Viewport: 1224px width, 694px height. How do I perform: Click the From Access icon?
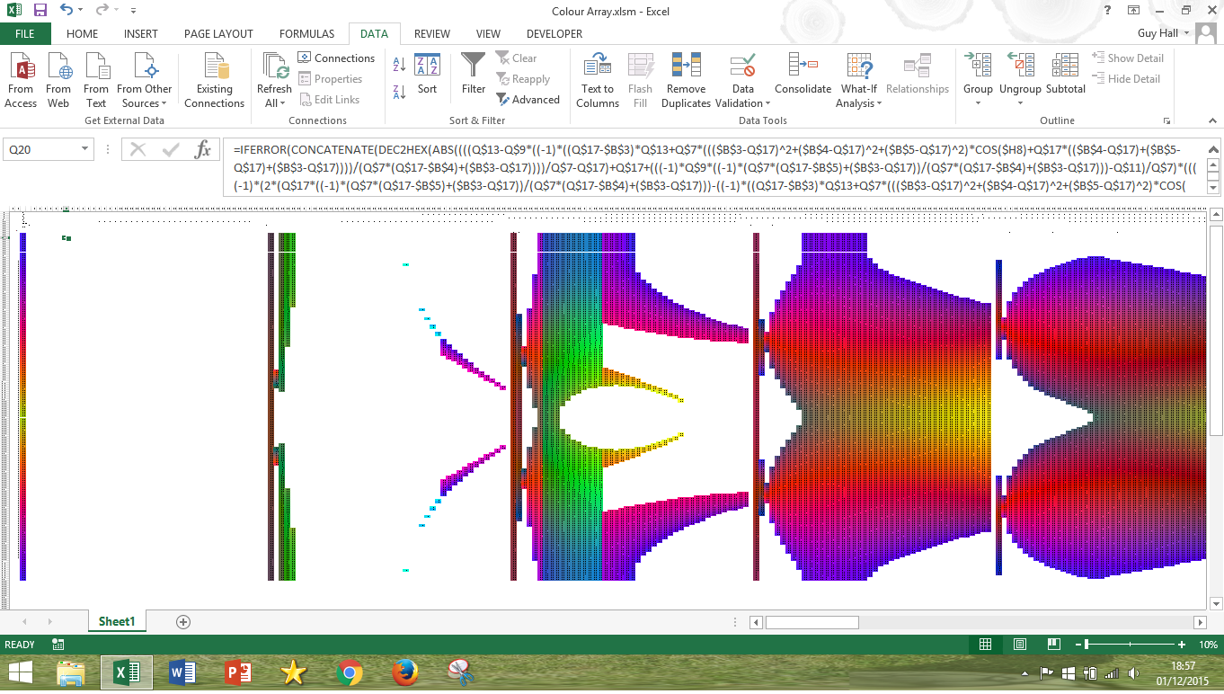(21, 79)
